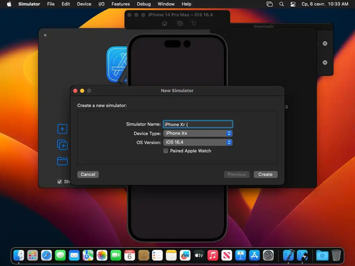355x266 pixels.
Task: Cancel second download item in Downloads window
Action: point(325,62)
